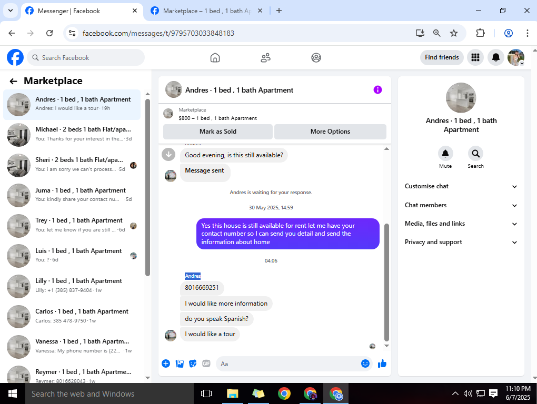Open Andres conversation in list
This screenshot has height=404, width=537.
tap(72, 105)
